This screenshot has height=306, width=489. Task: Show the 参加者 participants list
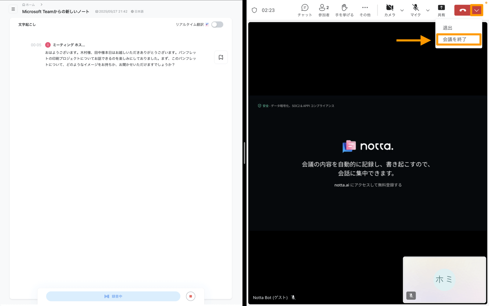click(x=324, y=10)
